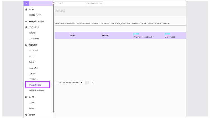Image resolution: width=210 pixels, height=119 pixels.
Task: Click the Bring Out Insight magnifier icon
Action: (26, 21)
